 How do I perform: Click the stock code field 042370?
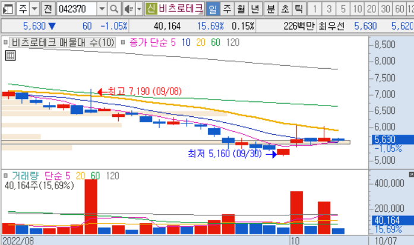point(77,9)
